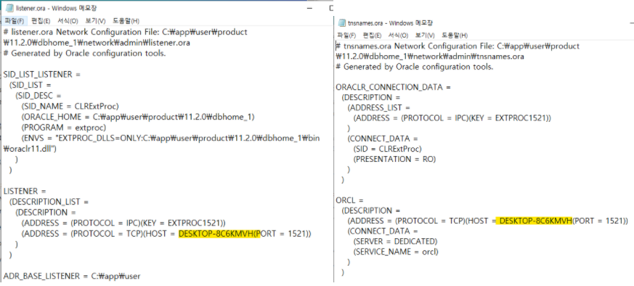634x286 pixels.
Task: Open 보기(V) menu in tnsnames.ora window
Action: [425, 36]
